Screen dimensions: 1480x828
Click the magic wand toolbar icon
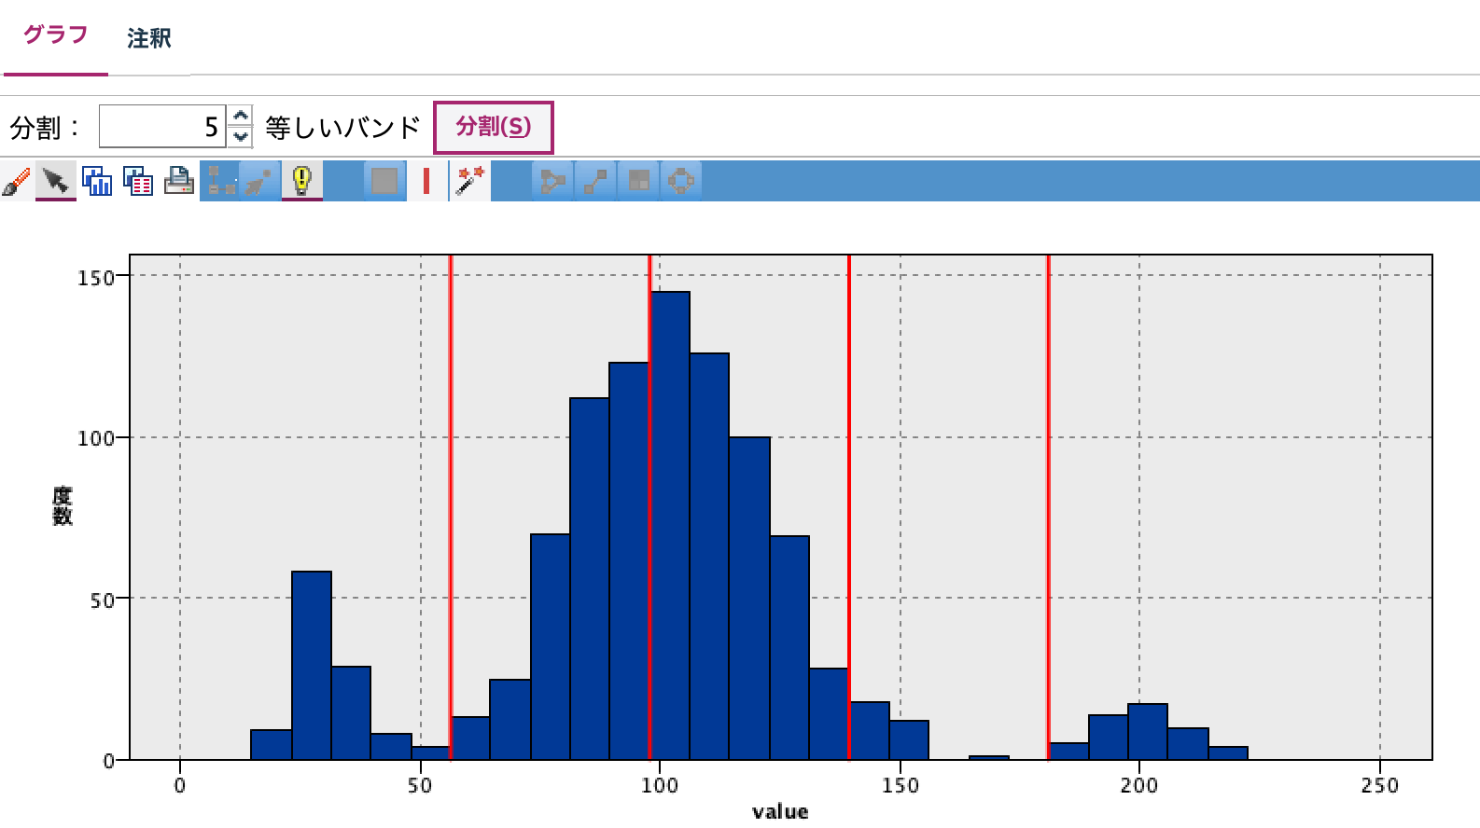pyautogui.click(x=469, y=180)
